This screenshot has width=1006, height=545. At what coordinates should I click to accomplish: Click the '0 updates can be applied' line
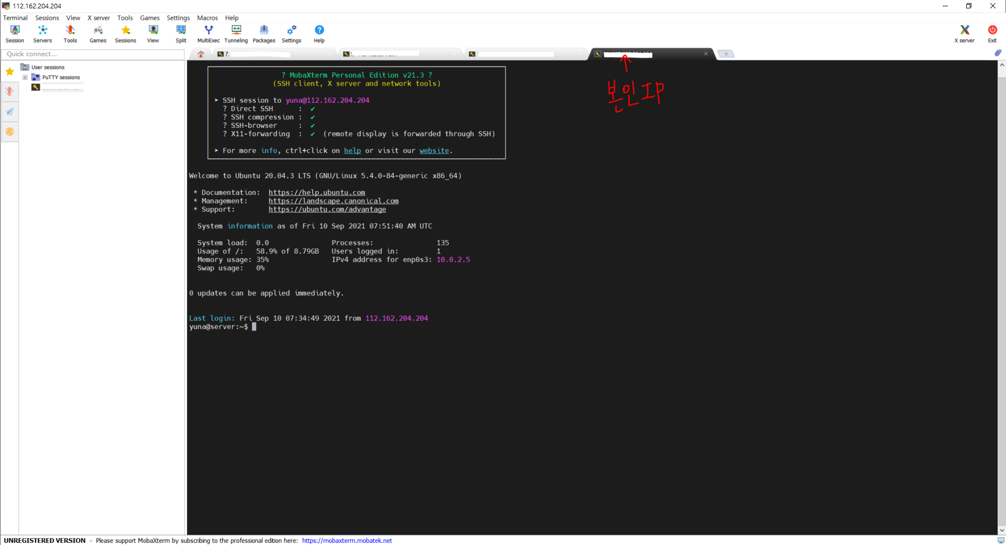[x=266, y=293]
